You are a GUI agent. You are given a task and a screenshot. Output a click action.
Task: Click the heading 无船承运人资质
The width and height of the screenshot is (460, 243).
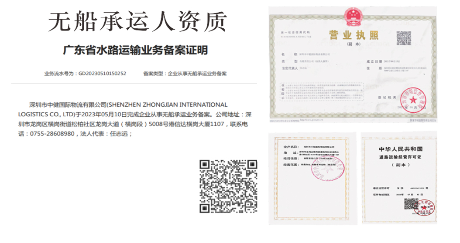(138, 21)
